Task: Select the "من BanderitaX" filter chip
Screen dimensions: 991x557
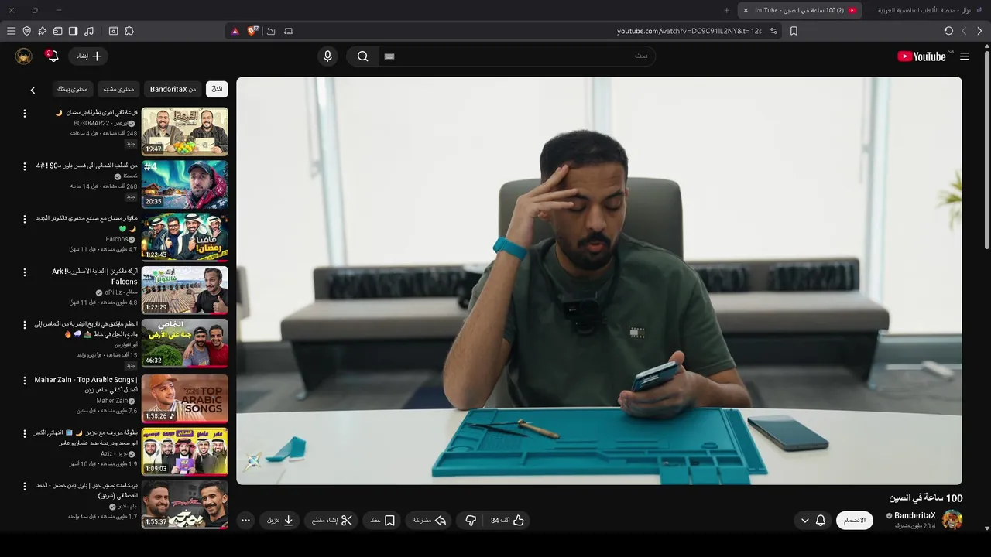Action: (173, 89)
